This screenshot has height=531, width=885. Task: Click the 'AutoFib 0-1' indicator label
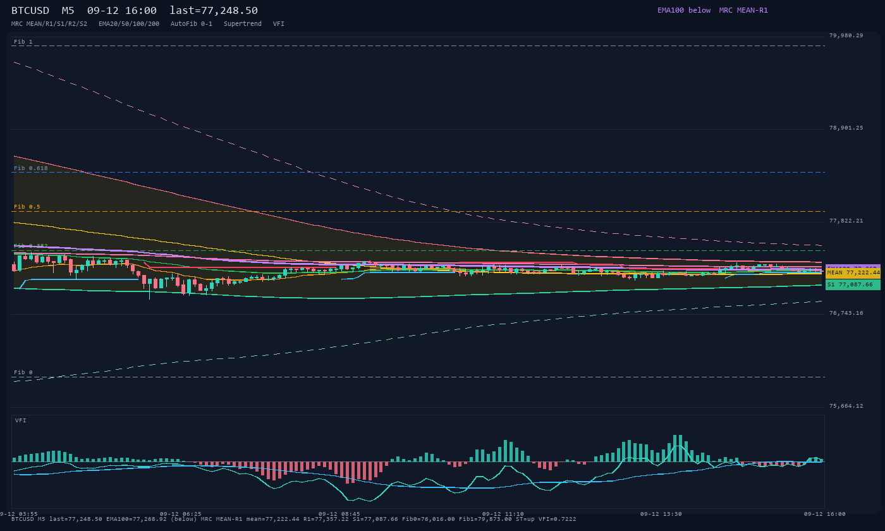pyautogui.click(x=192, y=24)
